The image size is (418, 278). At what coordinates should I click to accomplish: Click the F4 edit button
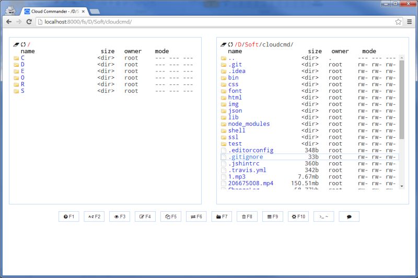tap(145, 216)
